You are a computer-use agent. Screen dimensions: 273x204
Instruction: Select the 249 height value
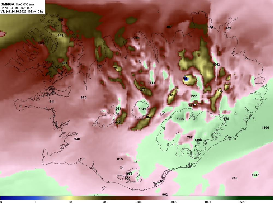point(60,35)
